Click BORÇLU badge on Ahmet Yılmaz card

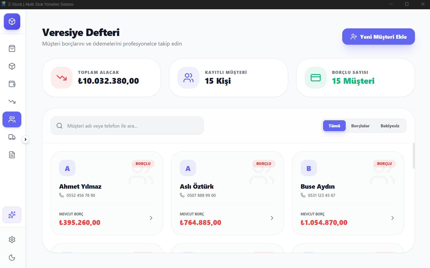click(143, 164)
